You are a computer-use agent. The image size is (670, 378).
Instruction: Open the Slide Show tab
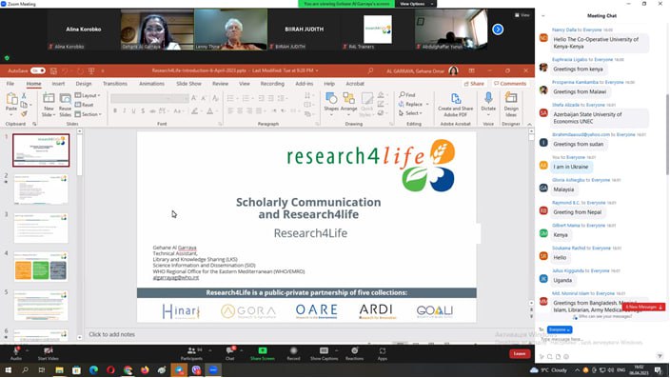(188, 84)
